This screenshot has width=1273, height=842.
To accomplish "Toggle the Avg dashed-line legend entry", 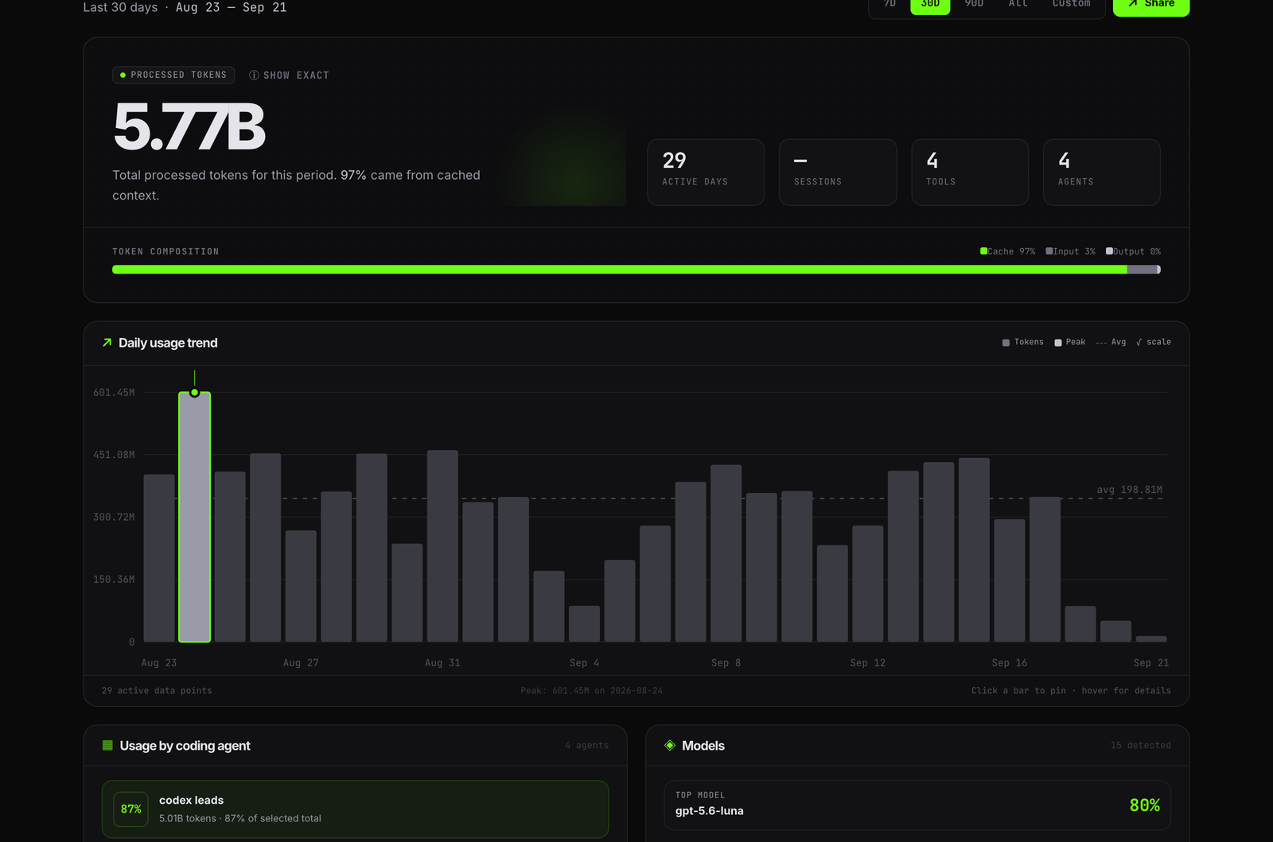I will (1111, 342).
